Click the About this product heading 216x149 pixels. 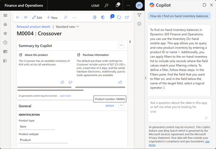tap(36, 55)
